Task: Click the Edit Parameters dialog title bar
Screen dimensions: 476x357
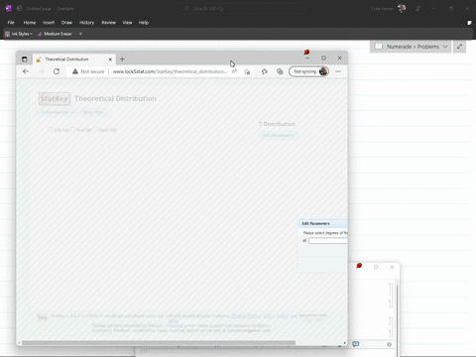Action: click(323, 223)
